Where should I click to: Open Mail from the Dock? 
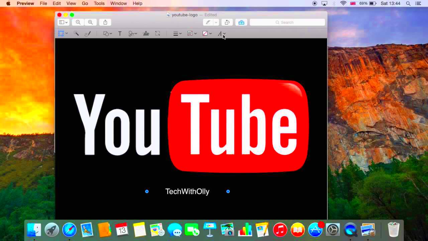pyautogui.click(x=87, y=230)
